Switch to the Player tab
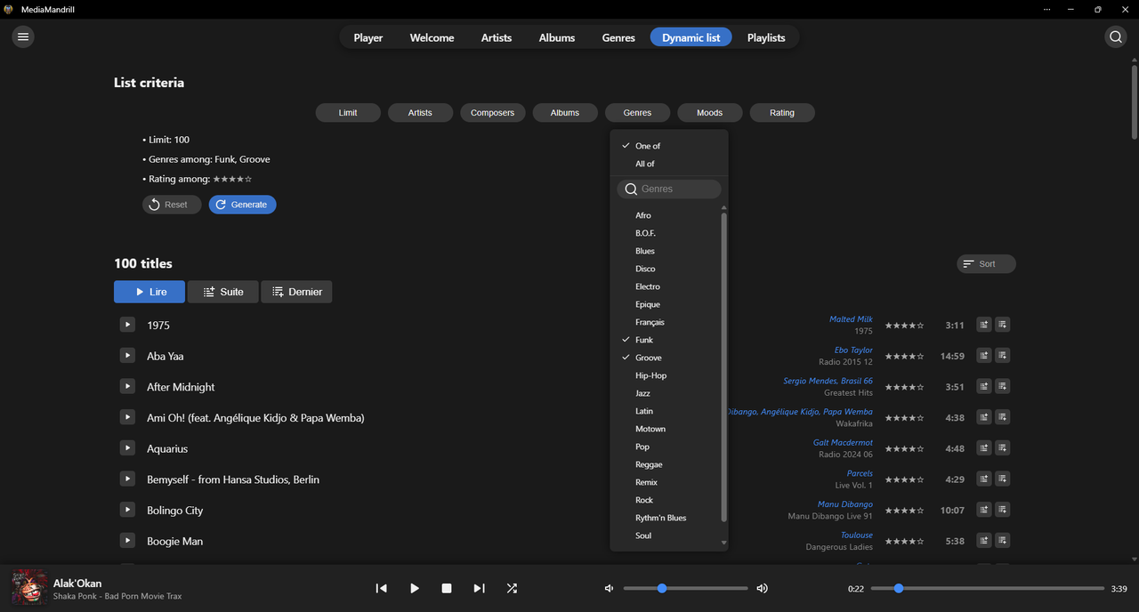The height and width of the screenshot is (612, 1139). point(368,37)
